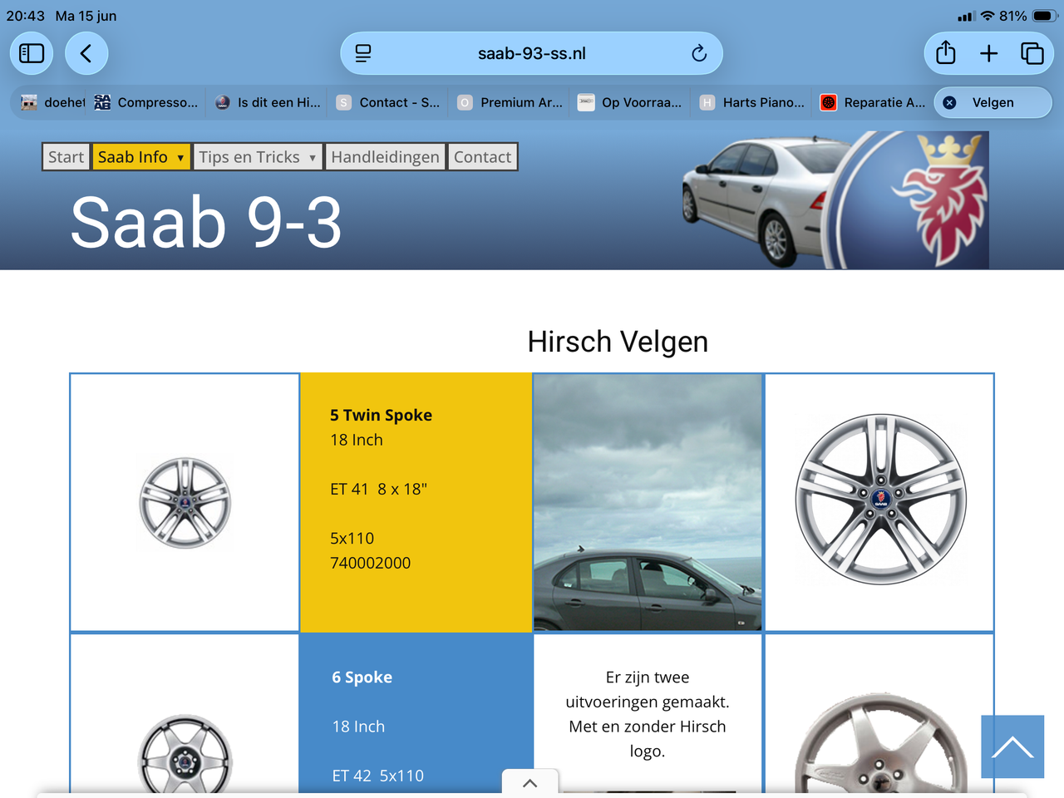Select the Hirsch Velgen heading

(618, 342)
